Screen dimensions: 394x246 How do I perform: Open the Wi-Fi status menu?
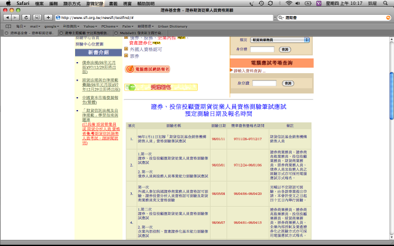(289, 3)
